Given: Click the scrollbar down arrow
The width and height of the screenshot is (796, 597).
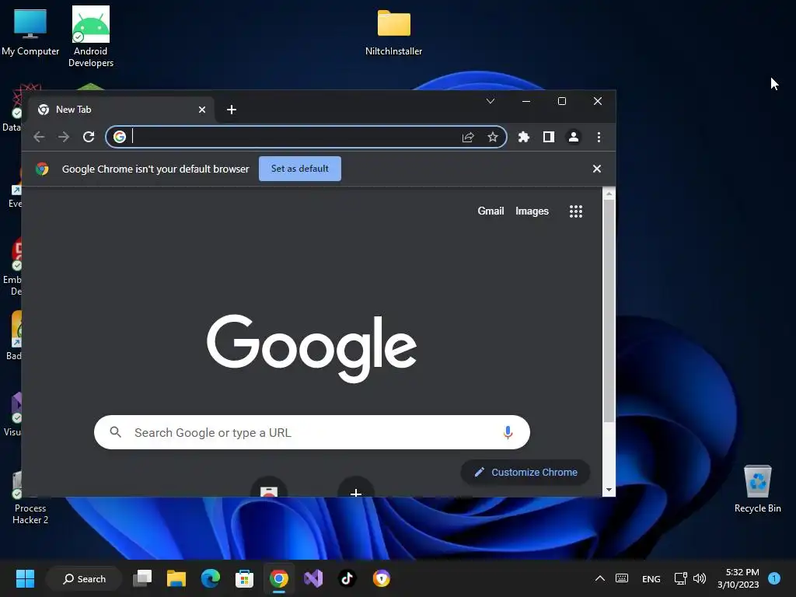Looking at the screenshot, I should (x=609, y=490).
